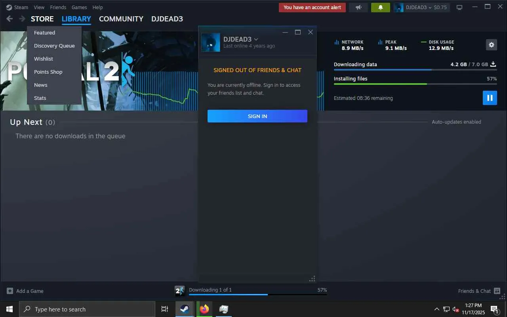507x317 pixels.
Task: Pause the Portal 2 download
Action: (490, 98)
